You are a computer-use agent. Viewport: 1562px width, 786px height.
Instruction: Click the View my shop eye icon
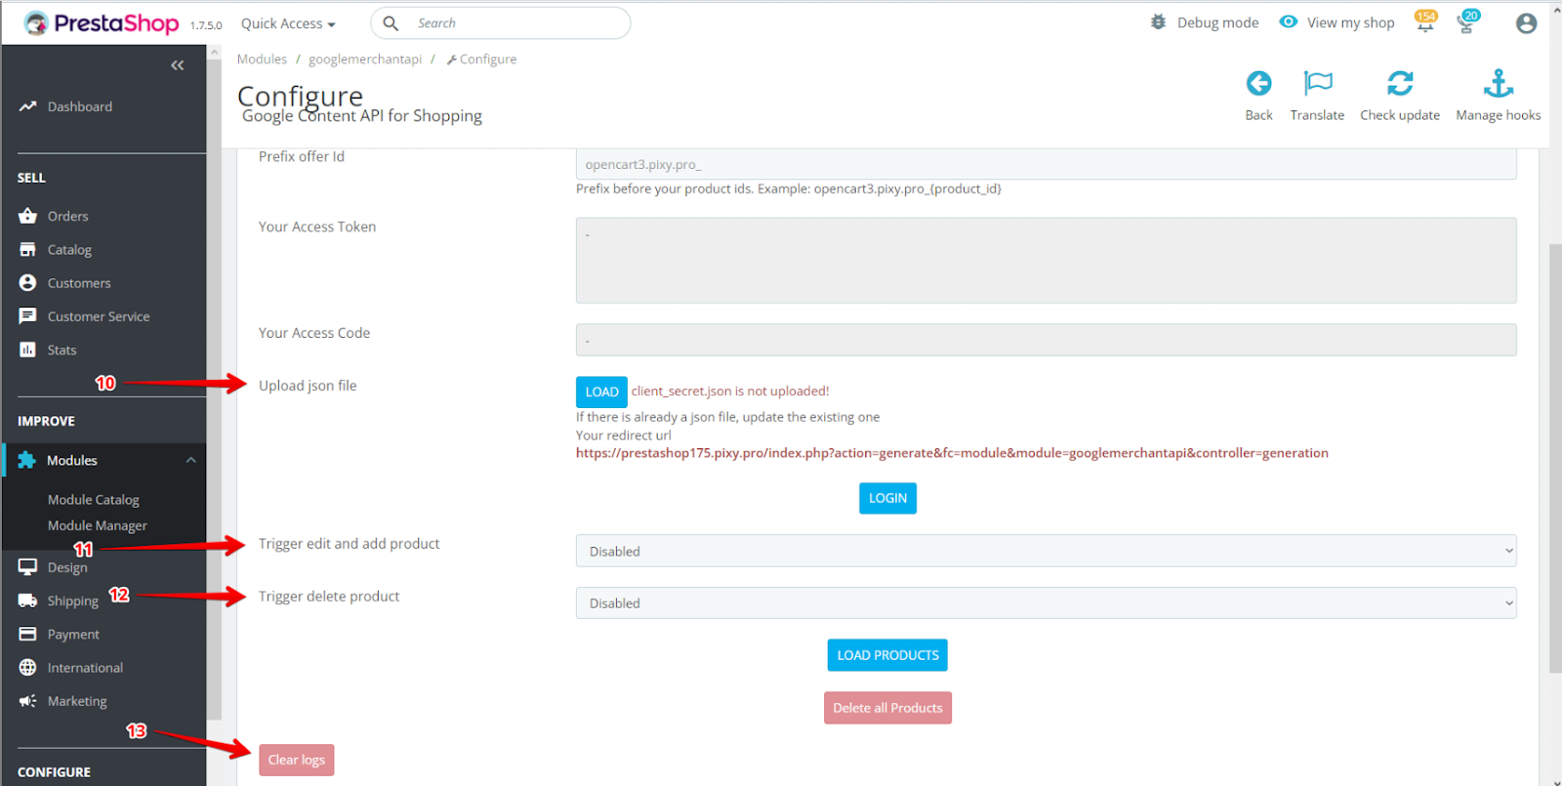coord(1289,21)
